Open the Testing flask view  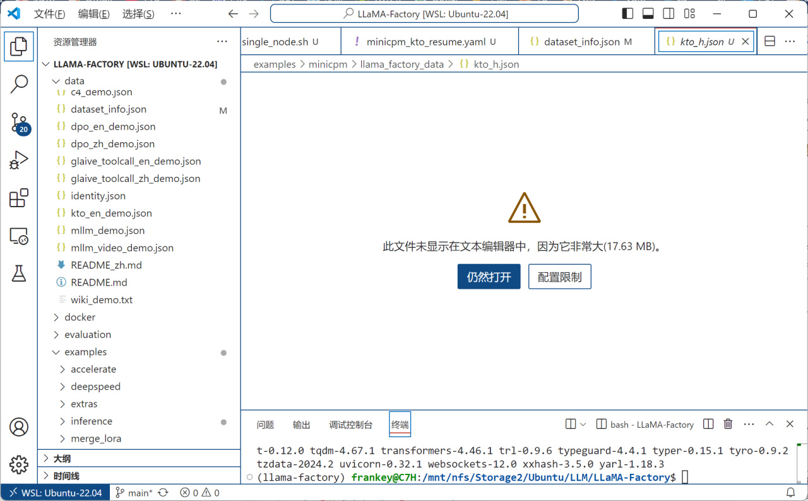(x=19, y=274)
